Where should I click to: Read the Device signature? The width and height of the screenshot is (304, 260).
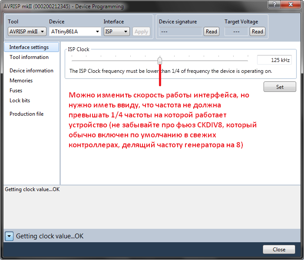point(211,32)
